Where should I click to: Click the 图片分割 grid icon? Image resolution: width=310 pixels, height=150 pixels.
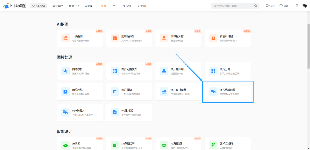pyautogui.click(x=213, y=71)
